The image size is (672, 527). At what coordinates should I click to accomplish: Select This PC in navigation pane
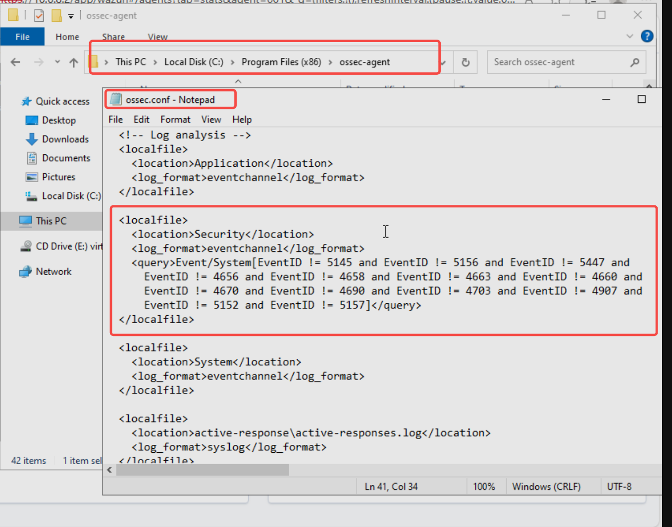click(51, 221)
